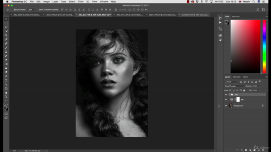Toggle lock transparent pixels
The width and height of the screenshot is (271, 152).
[x=230, y=90]
